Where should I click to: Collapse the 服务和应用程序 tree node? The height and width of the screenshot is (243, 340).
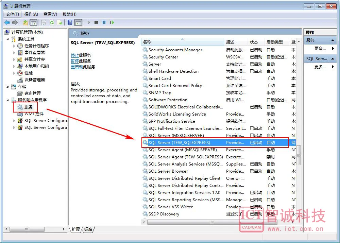(8, 100)
